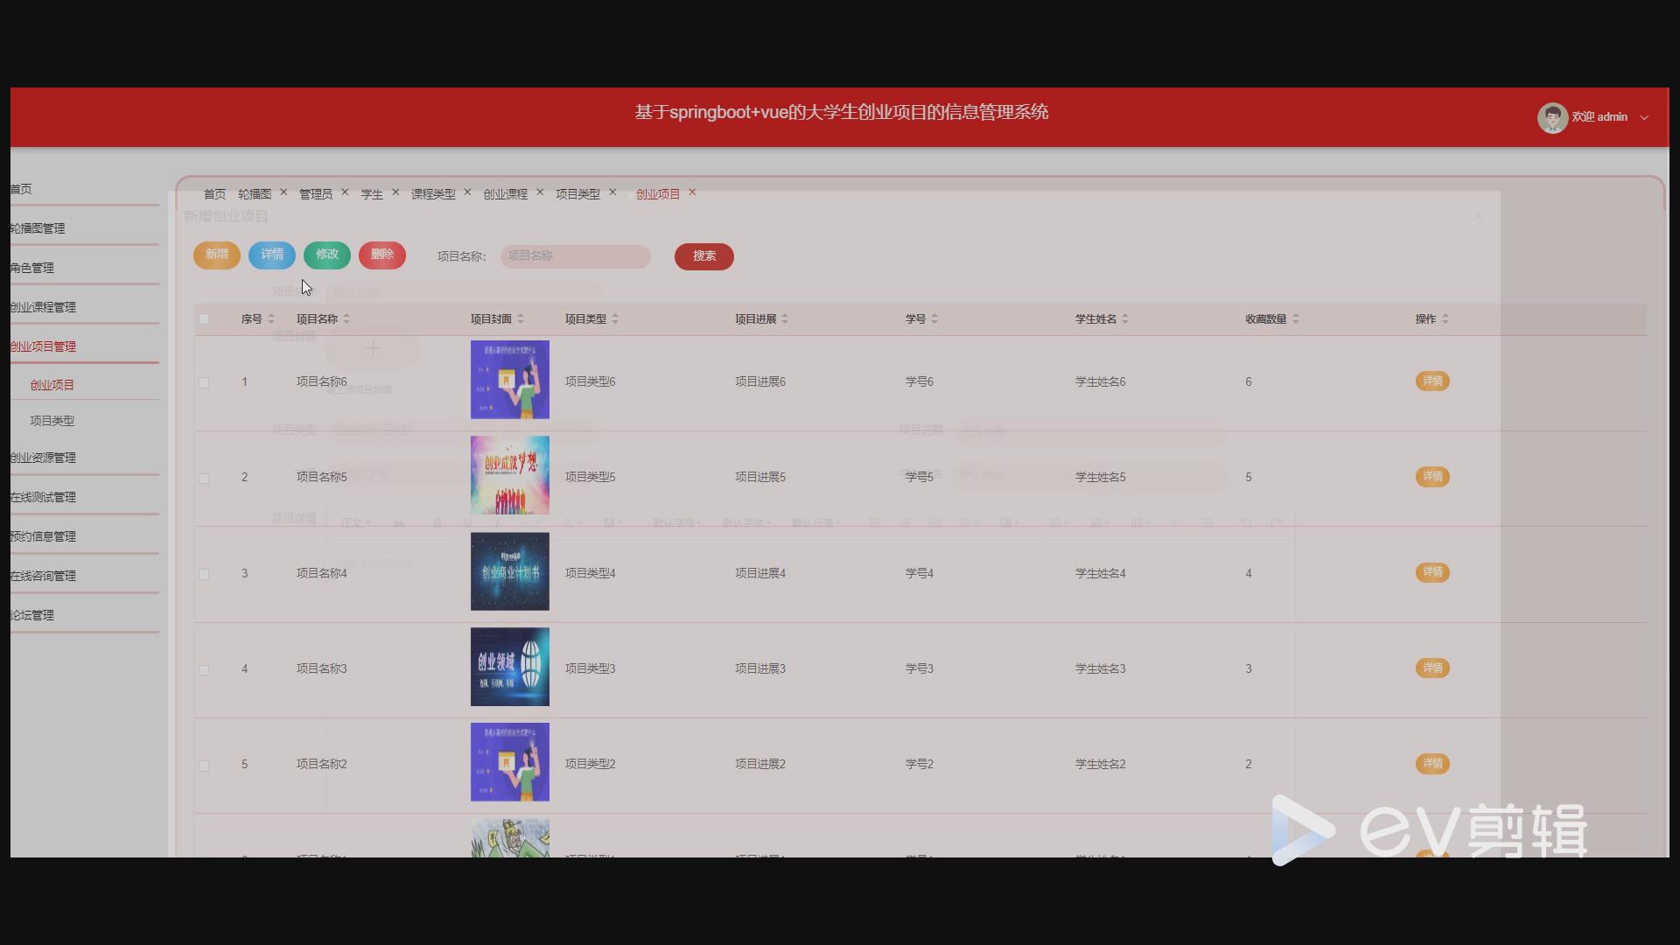This screenshot has width=1680, height=945.
Task: Focus the 项目名称 search field
Action: pyautogui.click(x=576, y=256)
